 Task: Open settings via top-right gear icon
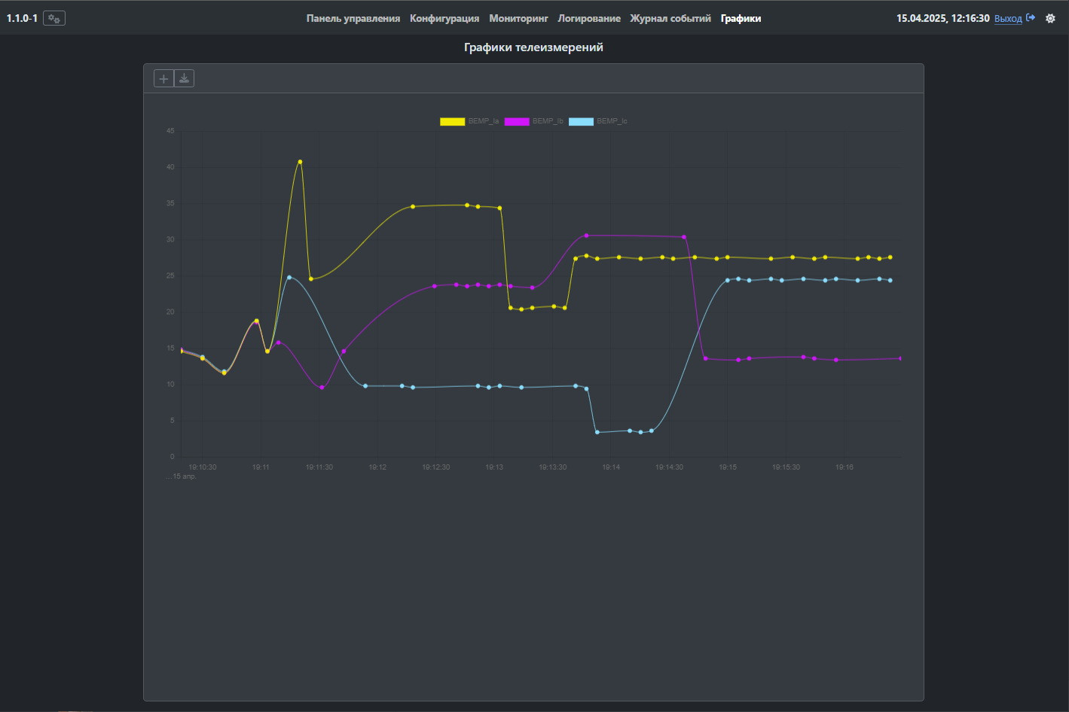[1050, 18]
